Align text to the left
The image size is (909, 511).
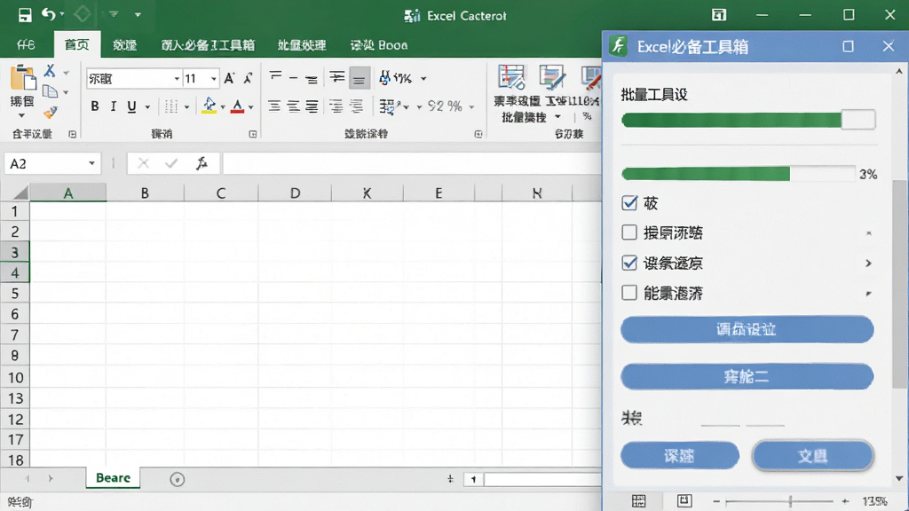pos(274,106)
